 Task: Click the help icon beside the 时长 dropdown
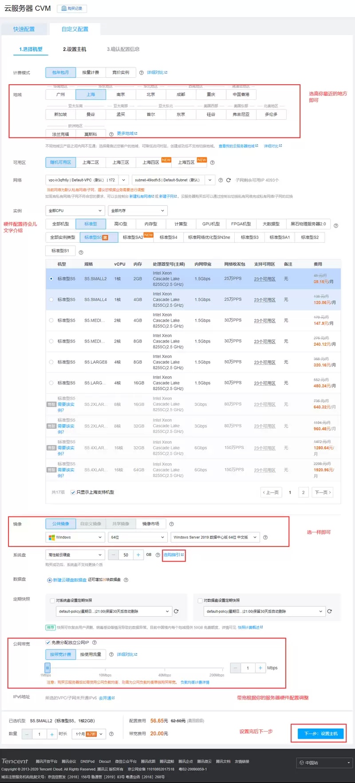coord(111,734)
